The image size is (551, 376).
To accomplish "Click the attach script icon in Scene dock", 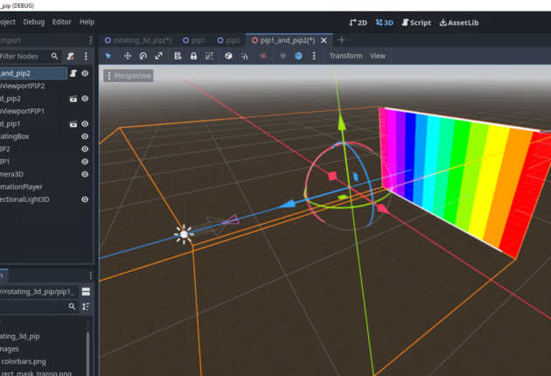I will pyautogui.click(x=71, y=56).
